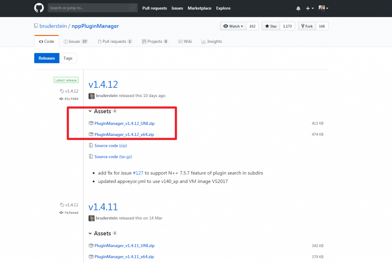Image resolution: width=392 pixels, height=262 pixels.
Task: Open bruderstein author link on v1.4.11
Action: tap(107, 218)
